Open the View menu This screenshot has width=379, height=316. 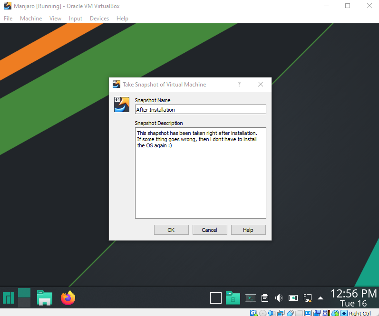(x=55, y=19)
